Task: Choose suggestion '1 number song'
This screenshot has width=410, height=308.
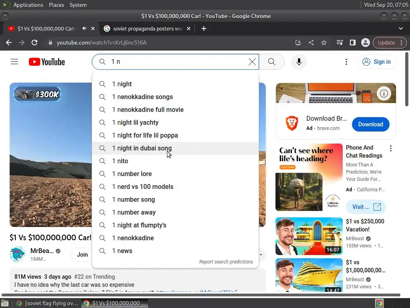Action: tap(175, 200)
